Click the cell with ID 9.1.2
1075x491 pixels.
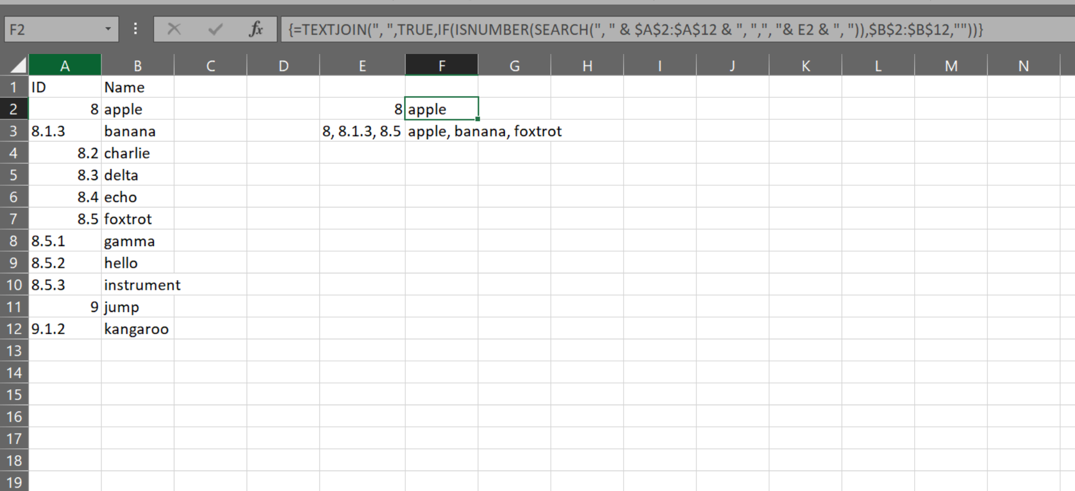(65, 328)
